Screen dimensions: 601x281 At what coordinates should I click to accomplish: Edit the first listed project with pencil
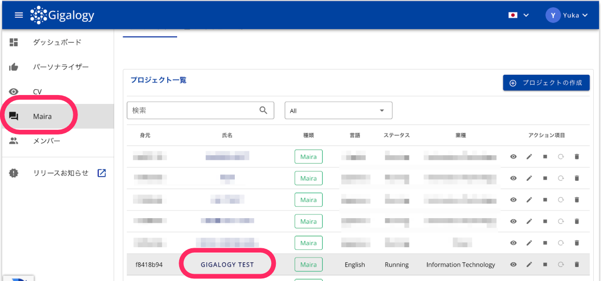tap(529, 156)
